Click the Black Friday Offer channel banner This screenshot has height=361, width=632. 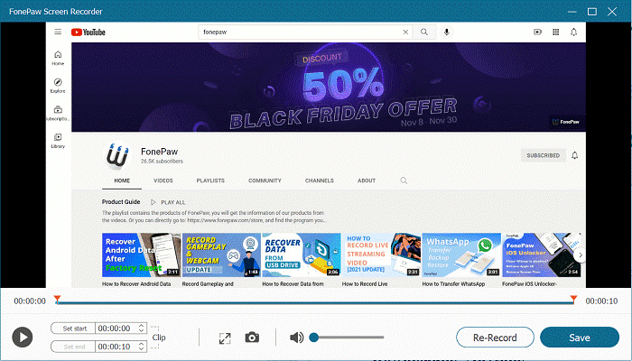coord(329,87)
